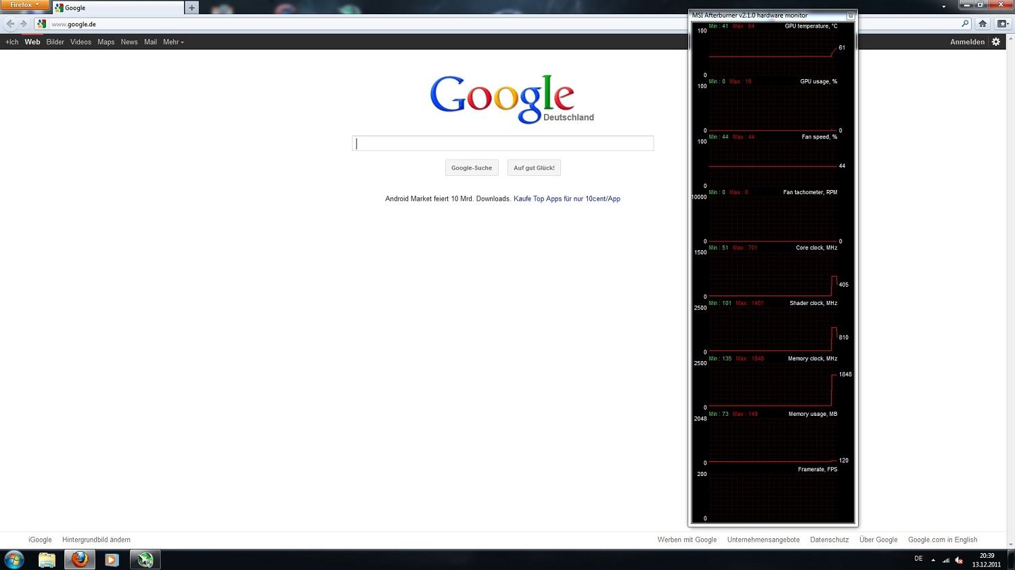Expand the Mehr dropdown
The width and height of the screenshot is (1015, 570).
click(x=173, y=42)
